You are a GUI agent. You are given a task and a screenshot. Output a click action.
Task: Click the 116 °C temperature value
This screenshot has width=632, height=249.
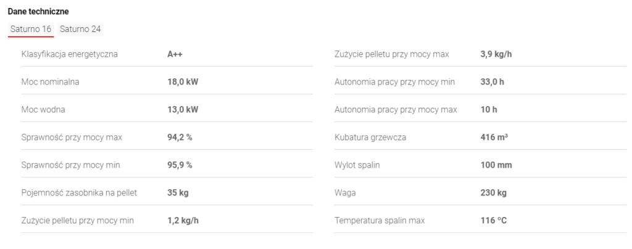point(493,221)
